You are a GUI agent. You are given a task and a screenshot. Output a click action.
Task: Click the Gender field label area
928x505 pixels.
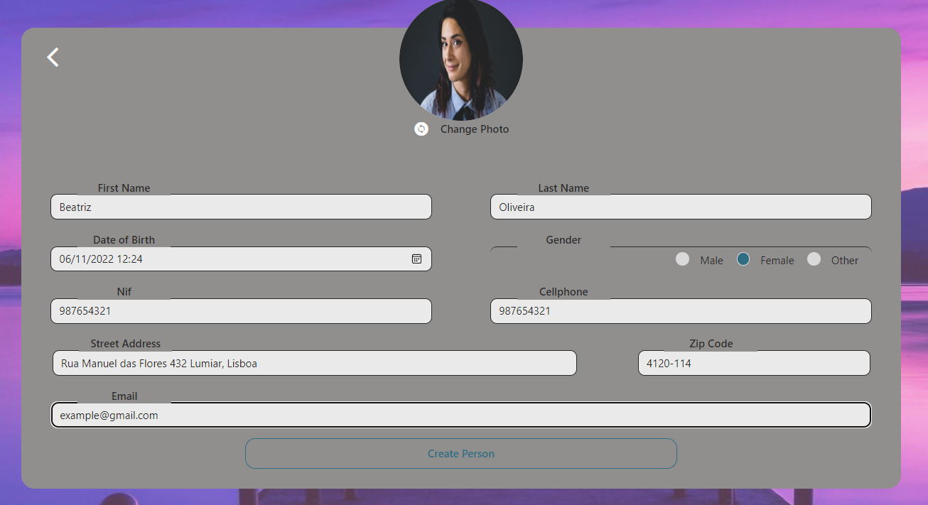coord(563,239)
